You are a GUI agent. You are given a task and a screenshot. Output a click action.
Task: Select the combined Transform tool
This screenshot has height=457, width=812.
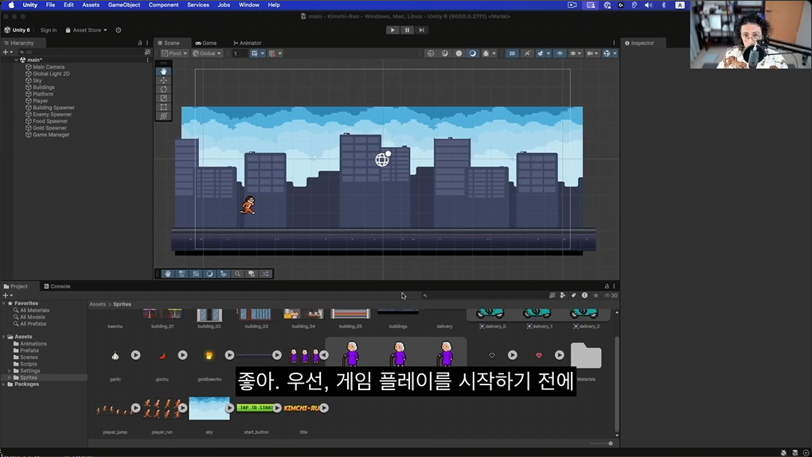[x=164, y=116]
